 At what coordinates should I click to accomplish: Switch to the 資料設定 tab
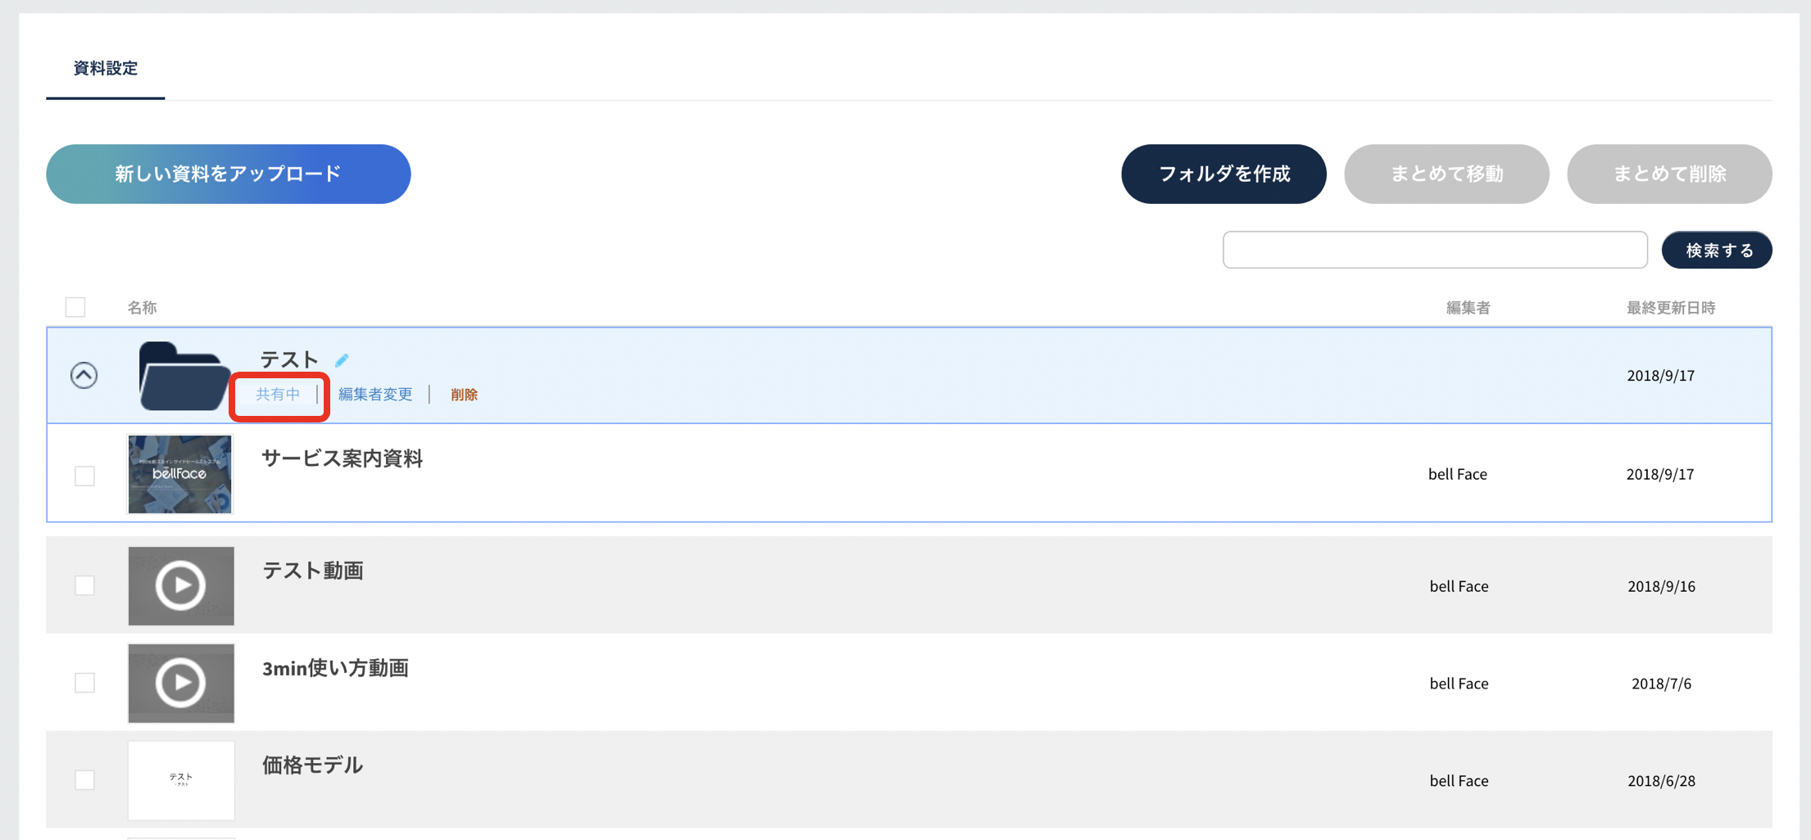(106, 68)
